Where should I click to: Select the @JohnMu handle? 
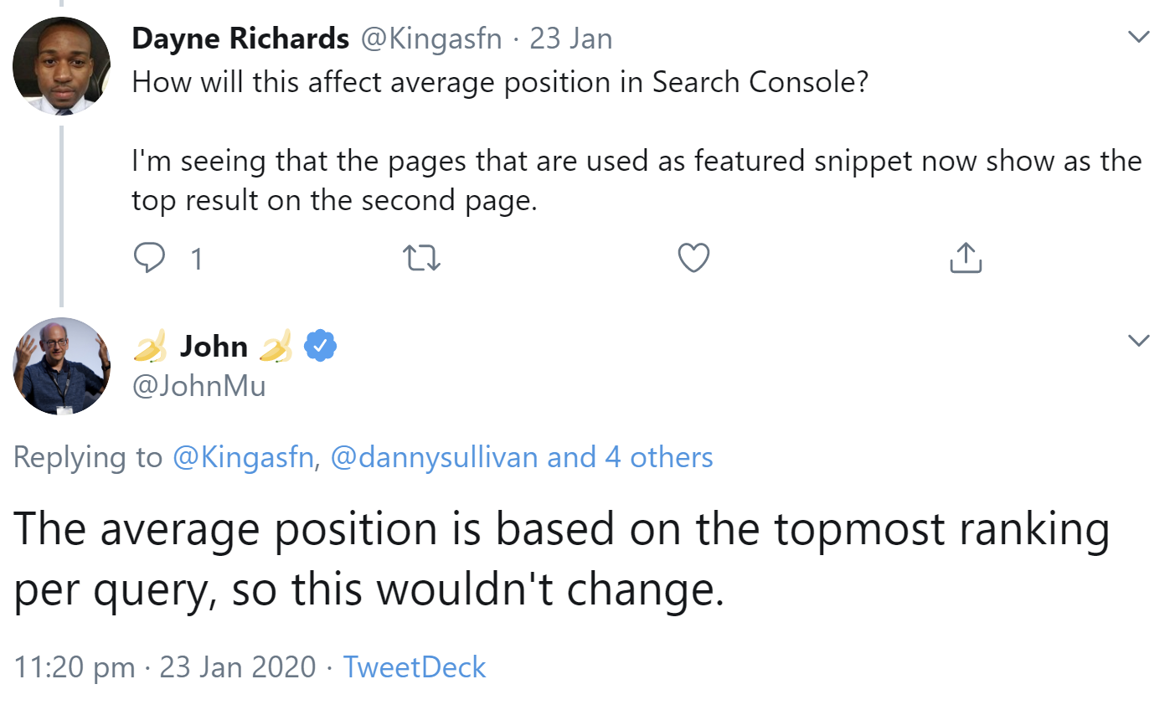pos(198,386)
